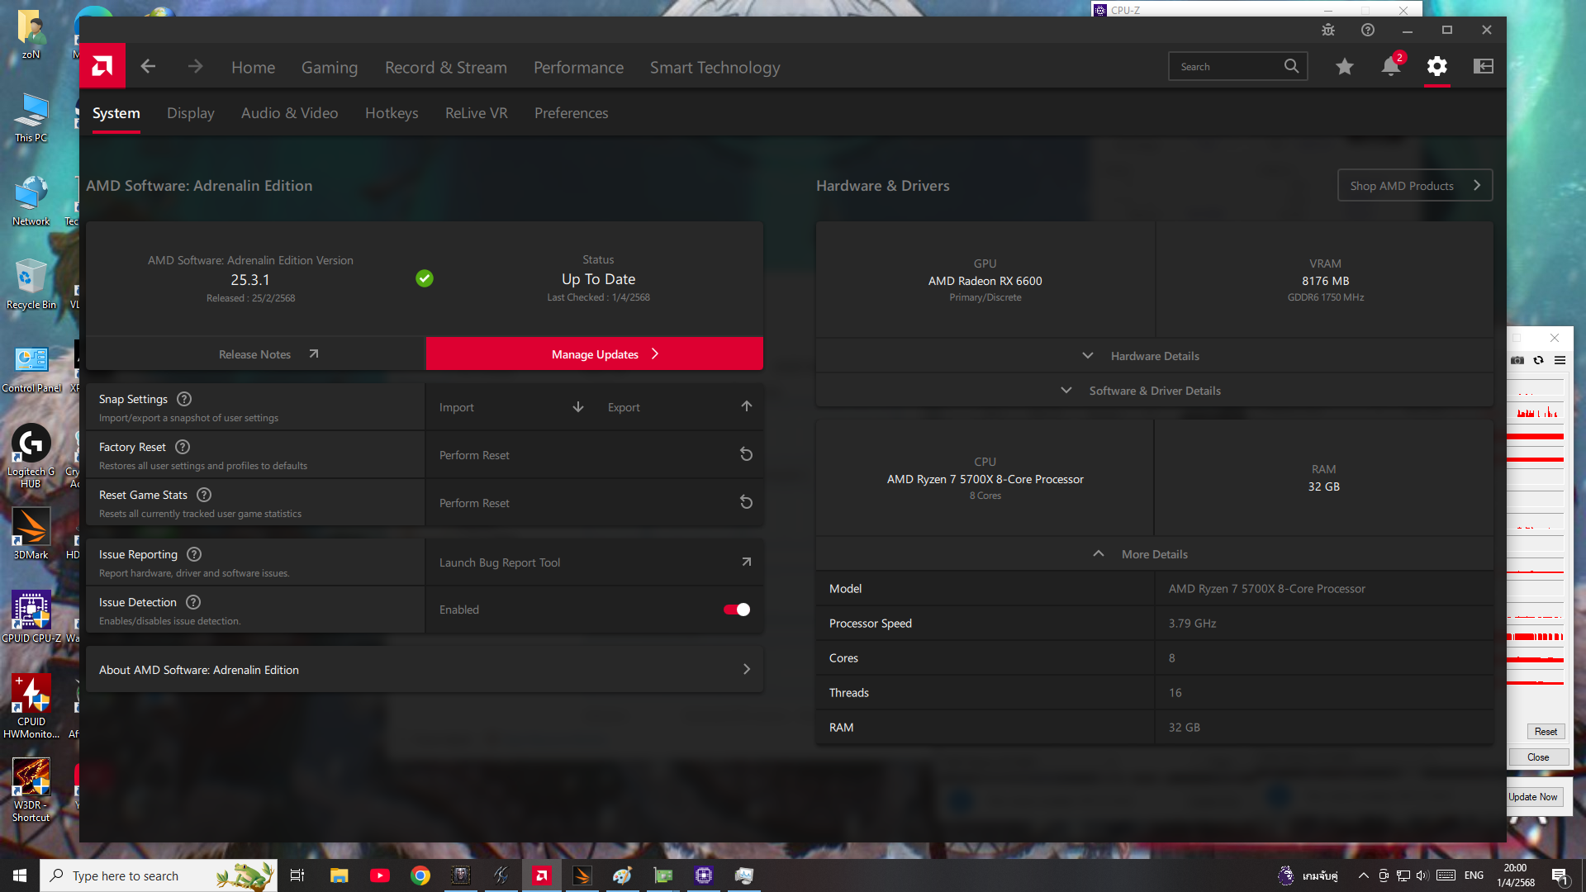Viewport: 1586px width, 892px height.
Task: Go back with the left arrow icon
Action: tap(148, 66)
